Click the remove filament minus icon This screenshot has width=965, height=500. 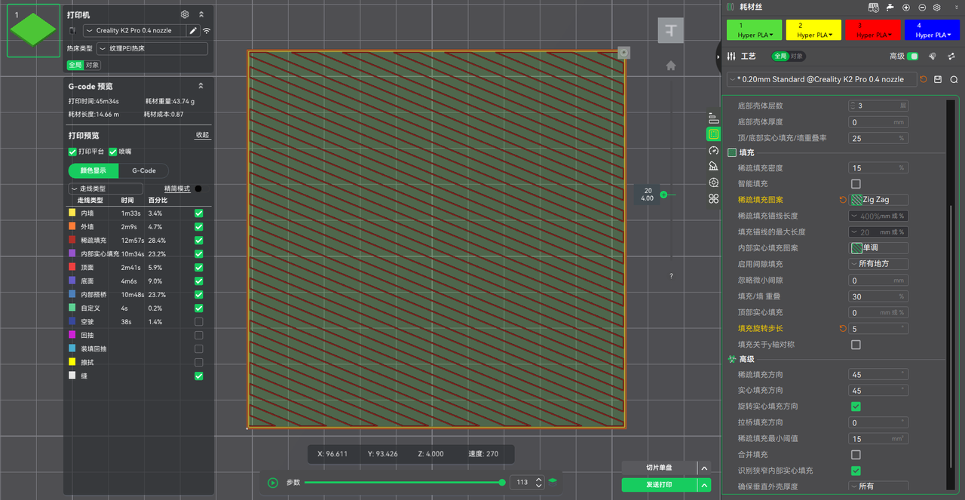[x=921, y=8]
